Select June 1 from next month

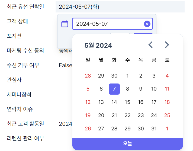point(167,129)
